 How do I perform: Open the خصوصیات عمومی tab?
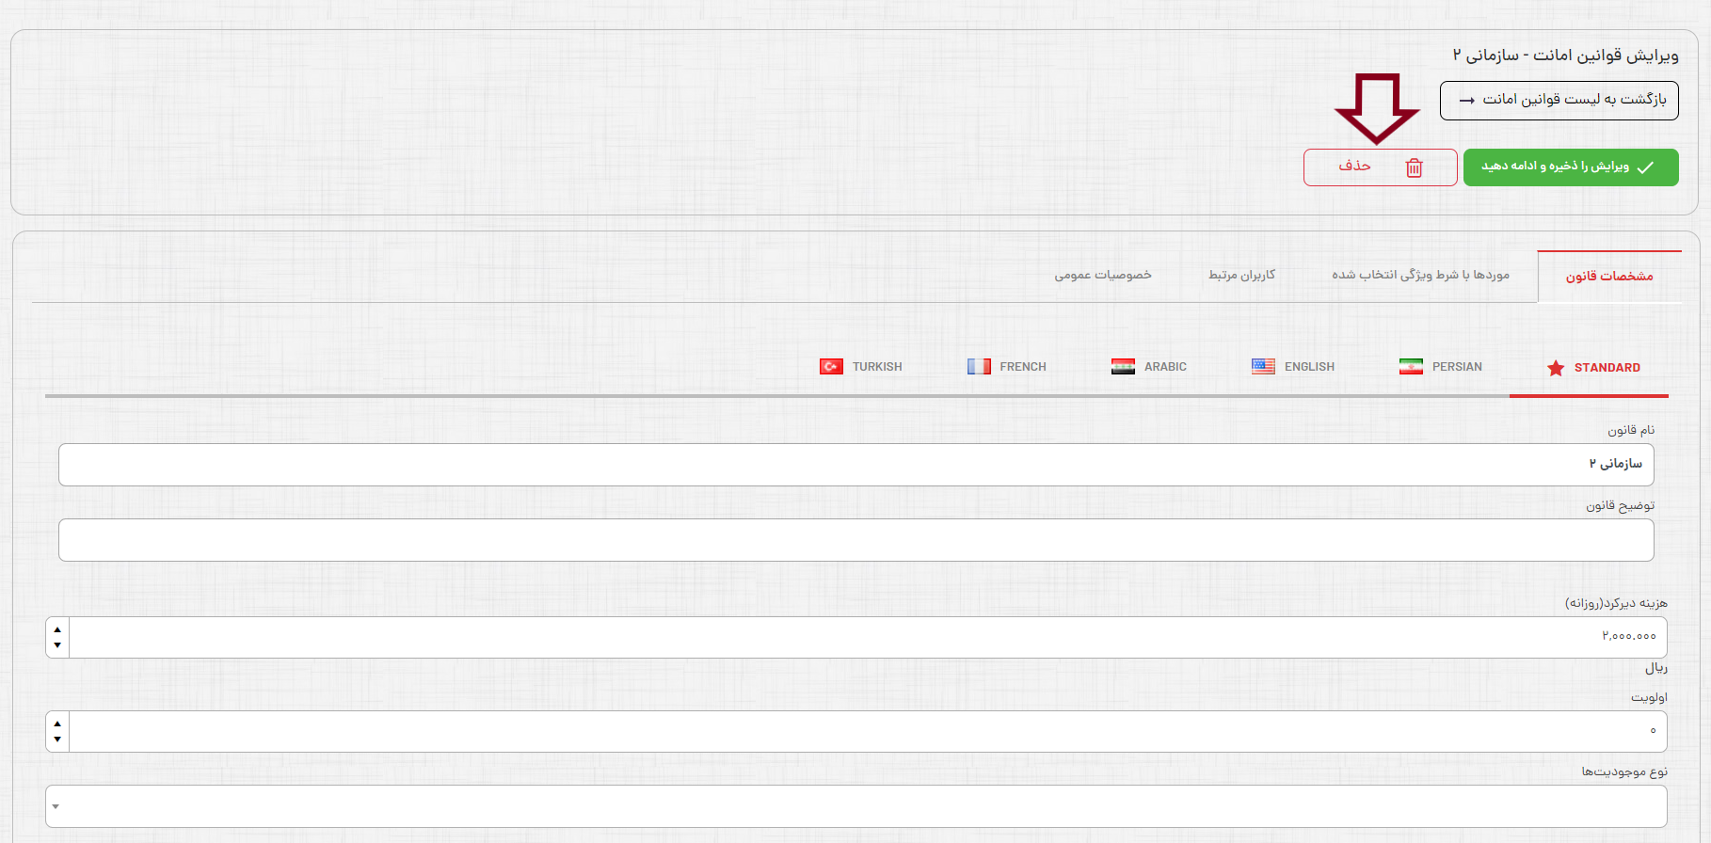point(1102,275)
